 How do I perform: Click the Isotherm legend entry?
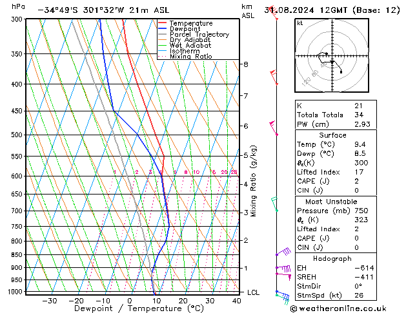tap(179, 51)
